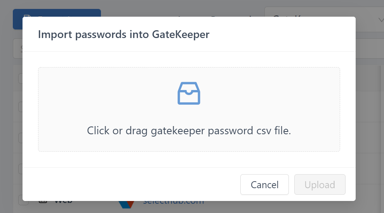Screen dimensions: 384x213
Task: Click the inbox icon in the drop zone
Action: (x=189, y=93)
